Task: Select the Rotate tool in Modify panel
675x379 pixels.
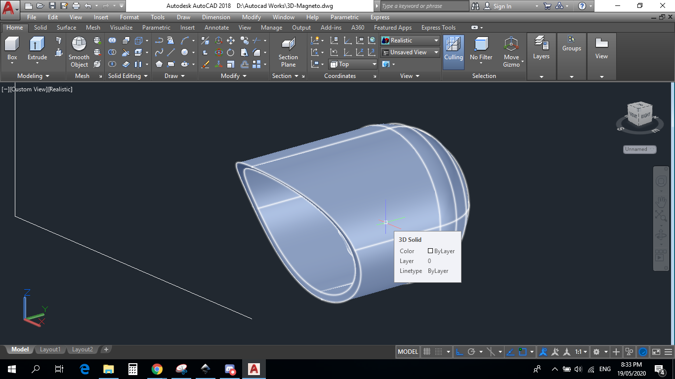Action: click(230, 52)
